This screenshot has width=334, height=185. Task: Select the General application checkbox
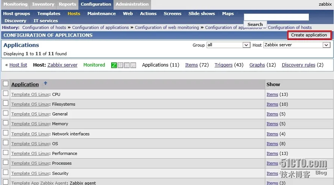6,113
